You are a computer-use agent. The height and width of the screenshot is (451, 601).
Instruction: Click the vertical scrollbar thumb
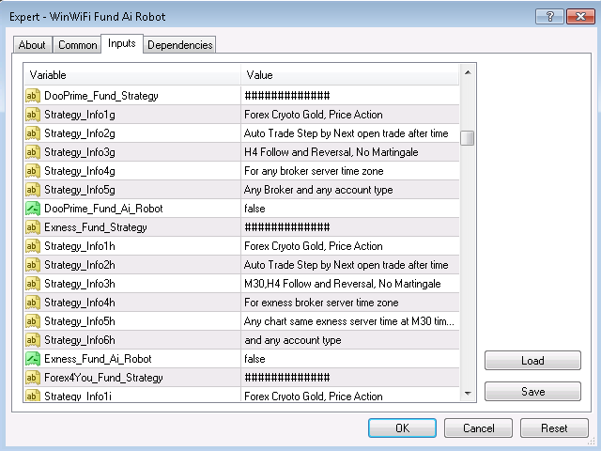[468, 138]
